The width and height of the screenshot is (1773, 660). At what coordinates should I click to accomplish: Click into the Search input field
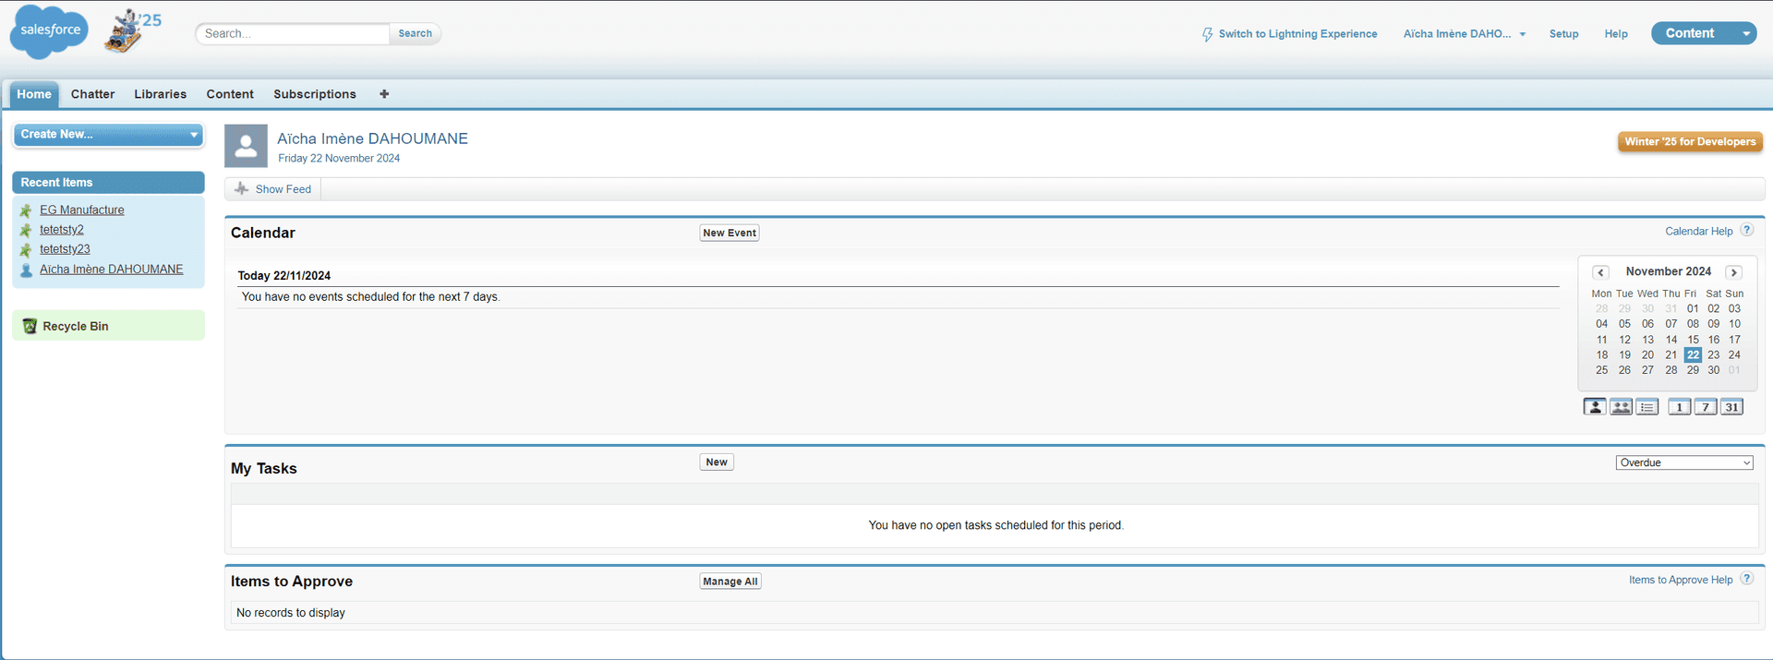coord(293,34)
